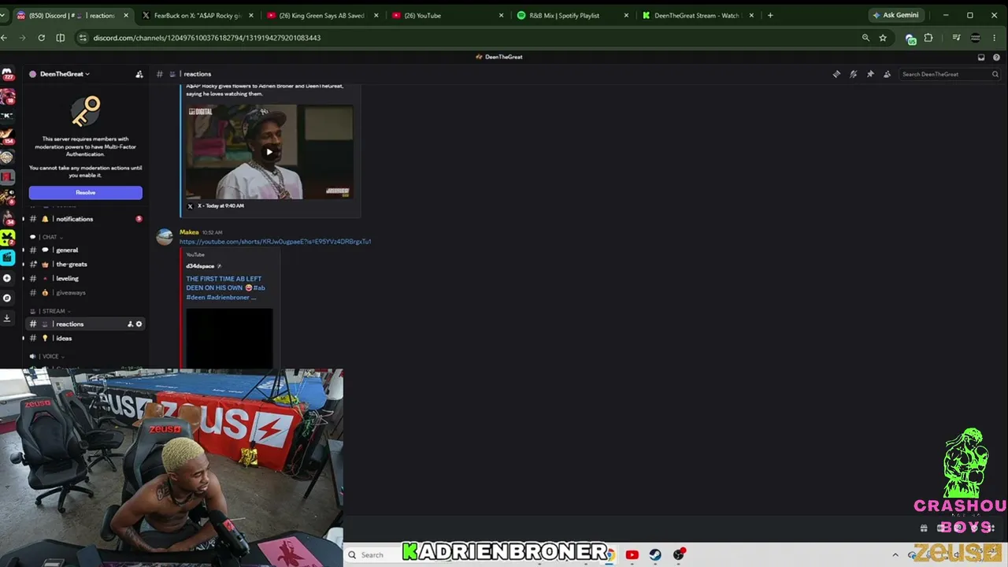View site information icon in address bar

pyautogui.click(x=83, y=38)
